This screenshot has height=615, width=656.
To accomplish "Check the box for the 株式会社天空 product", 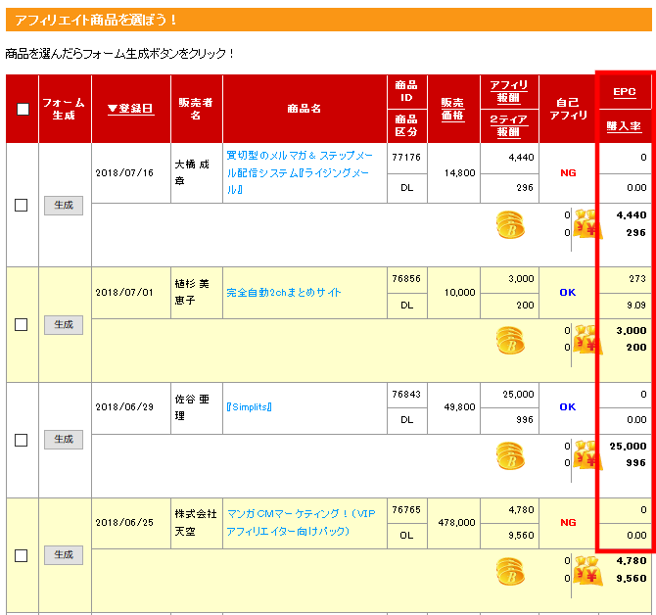I will click(x=21, y=555).
